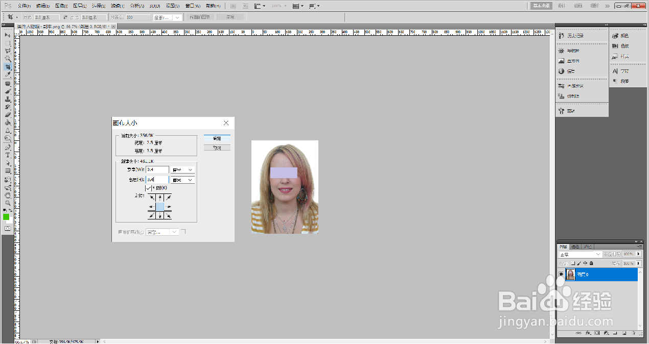Select the Horizontal Type tool
The image size is (649, 344).
coord(8,155)
